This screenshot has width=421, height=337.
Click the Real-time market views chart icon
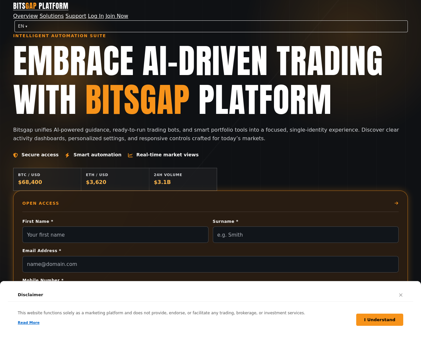point(130,155)
